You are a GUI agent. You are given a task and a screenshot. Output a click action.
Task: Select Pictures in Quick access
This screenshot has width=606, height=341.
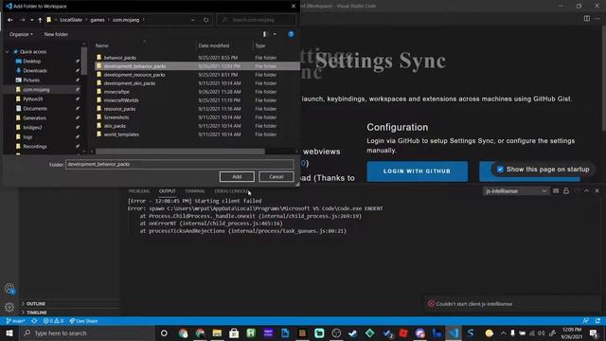point(31,80)
